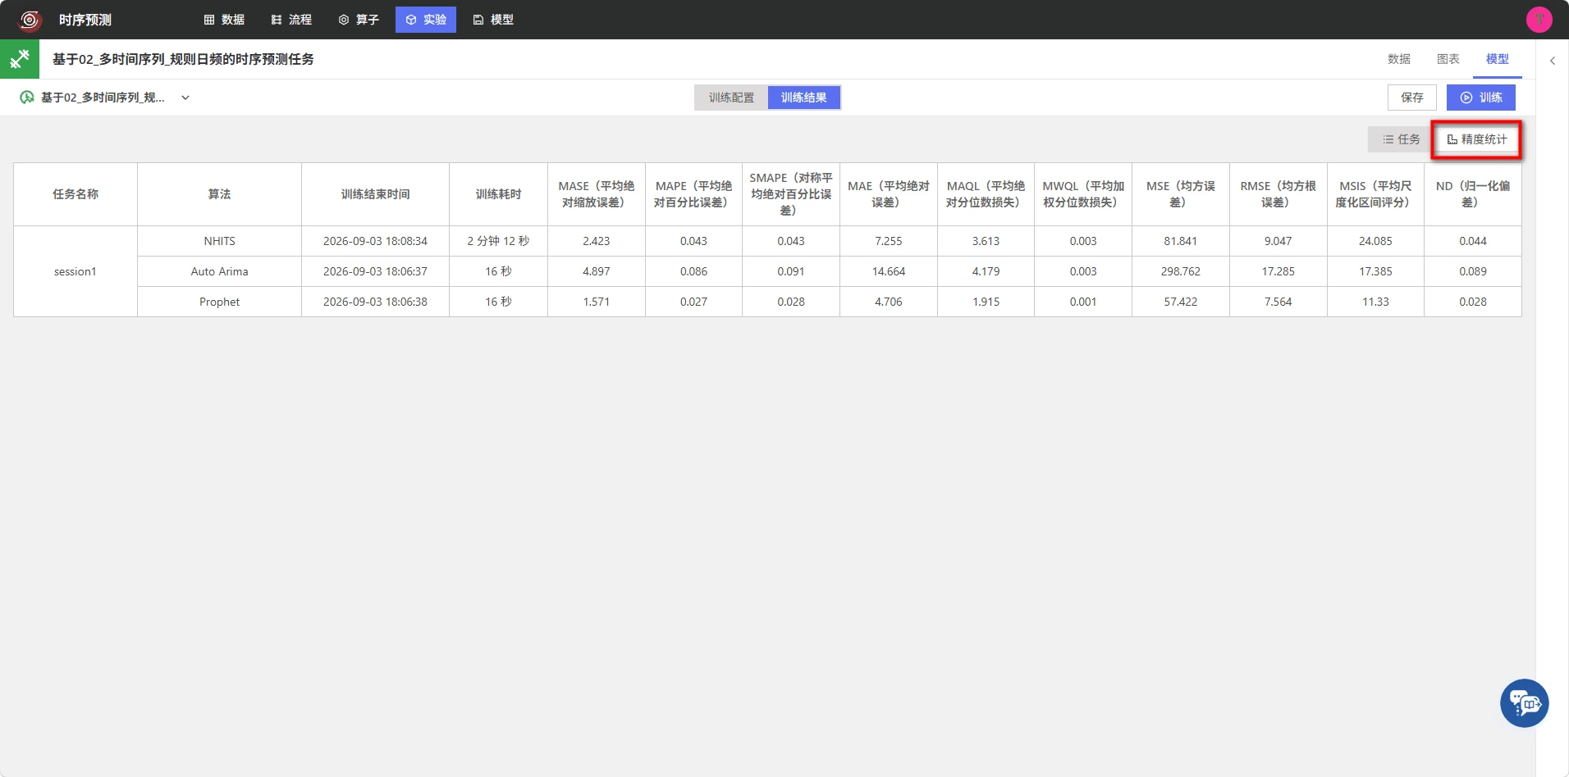This screenshot has width=1569, height=777.
Task: Select the 实验 menu in the top bar
Action: [426, 20]
